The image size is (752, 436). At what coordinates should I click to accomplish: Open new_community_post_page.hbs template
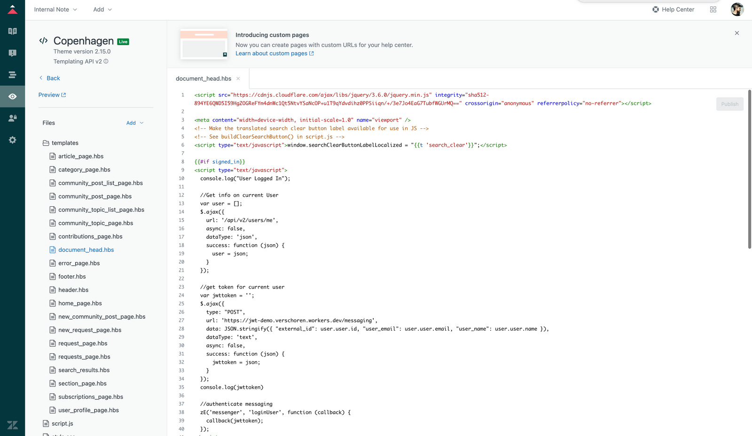click(x=102, y=317)
